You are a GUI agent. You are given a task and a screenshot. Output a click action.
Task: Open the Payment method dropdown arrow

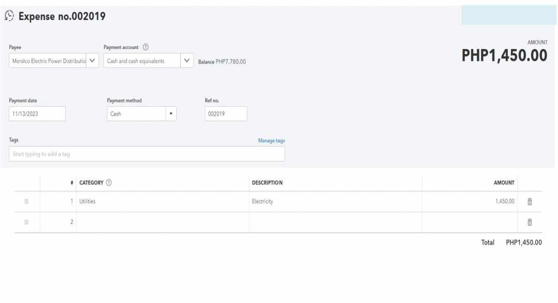tap(171, 114)
